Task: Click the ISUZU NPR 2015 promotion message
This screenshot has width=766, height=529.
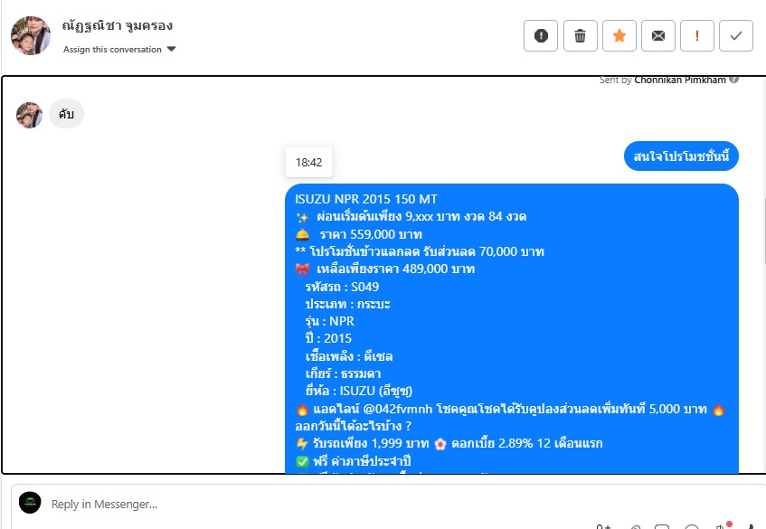Action: (512, 328)
